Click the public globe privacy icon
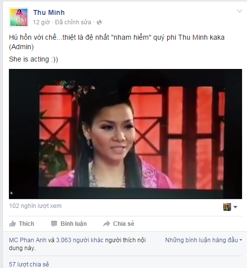Viewport: 247px width, 268px height. tap(99, 22)
